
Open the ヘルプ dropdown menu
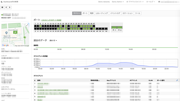pyautogui.click(x=151, y=2)
